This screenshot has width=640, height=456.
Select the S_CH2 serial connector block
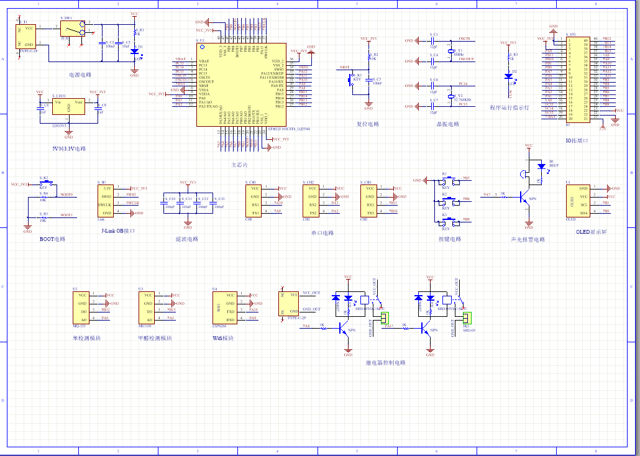[311, 201]
